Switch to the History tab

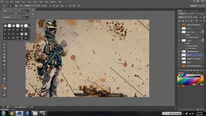186,11
